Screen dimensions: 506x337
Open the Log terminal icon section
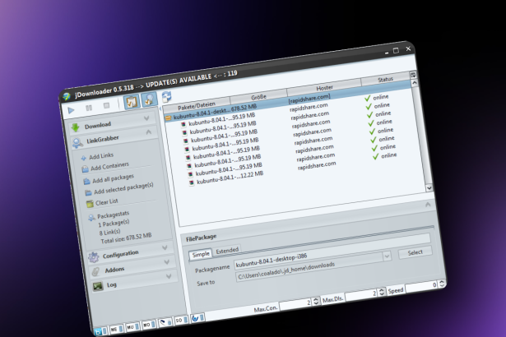click(97, 286)
